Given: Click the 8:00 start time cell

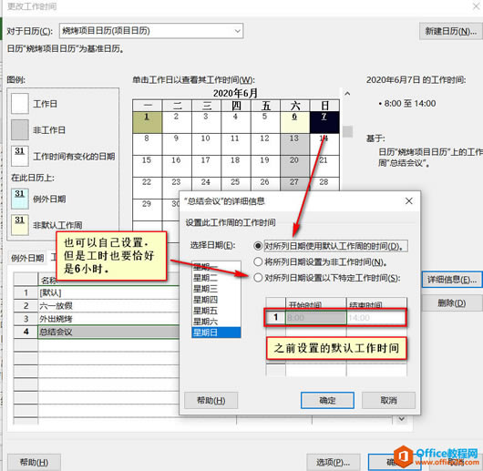Looking at the screenshot, I should point(316,317).
